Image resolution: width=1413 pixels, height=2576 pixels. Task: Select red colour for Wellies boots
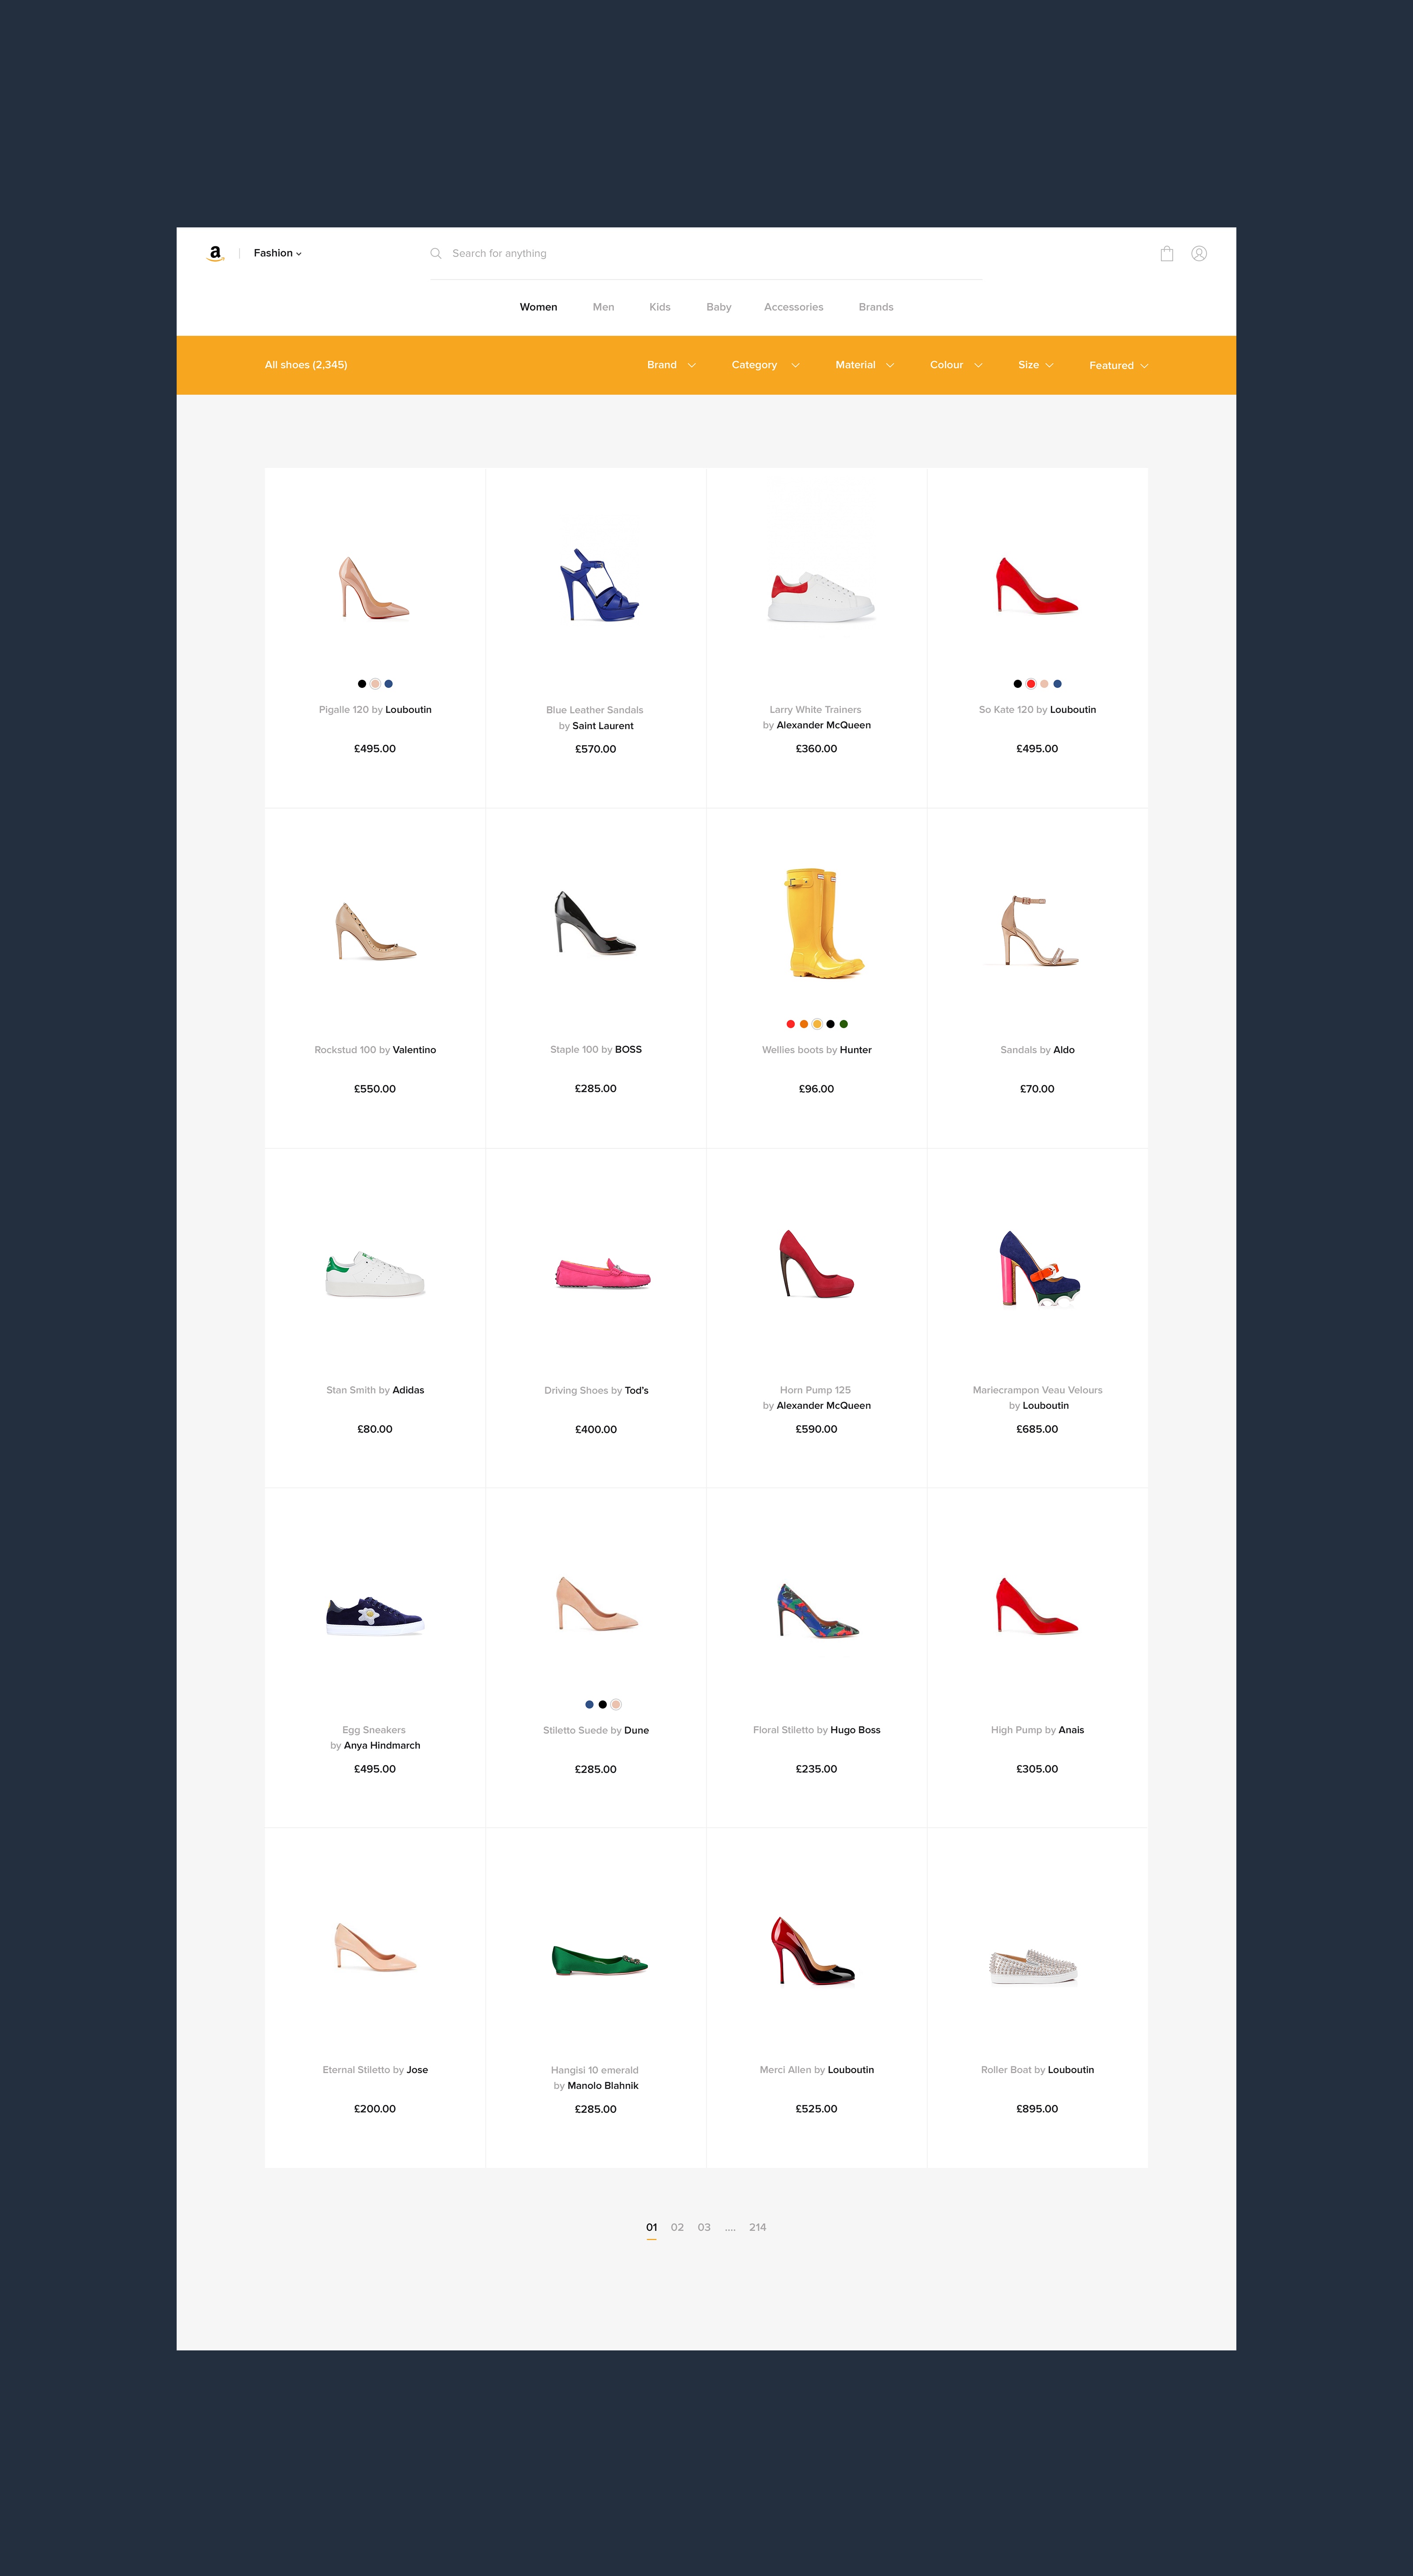[x=790, y=1024]
